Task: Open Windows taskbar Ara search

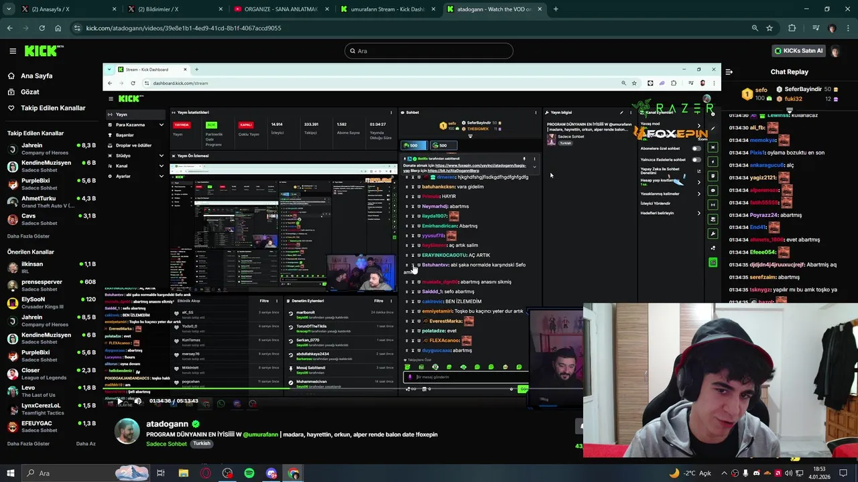Action: [86, 473]
